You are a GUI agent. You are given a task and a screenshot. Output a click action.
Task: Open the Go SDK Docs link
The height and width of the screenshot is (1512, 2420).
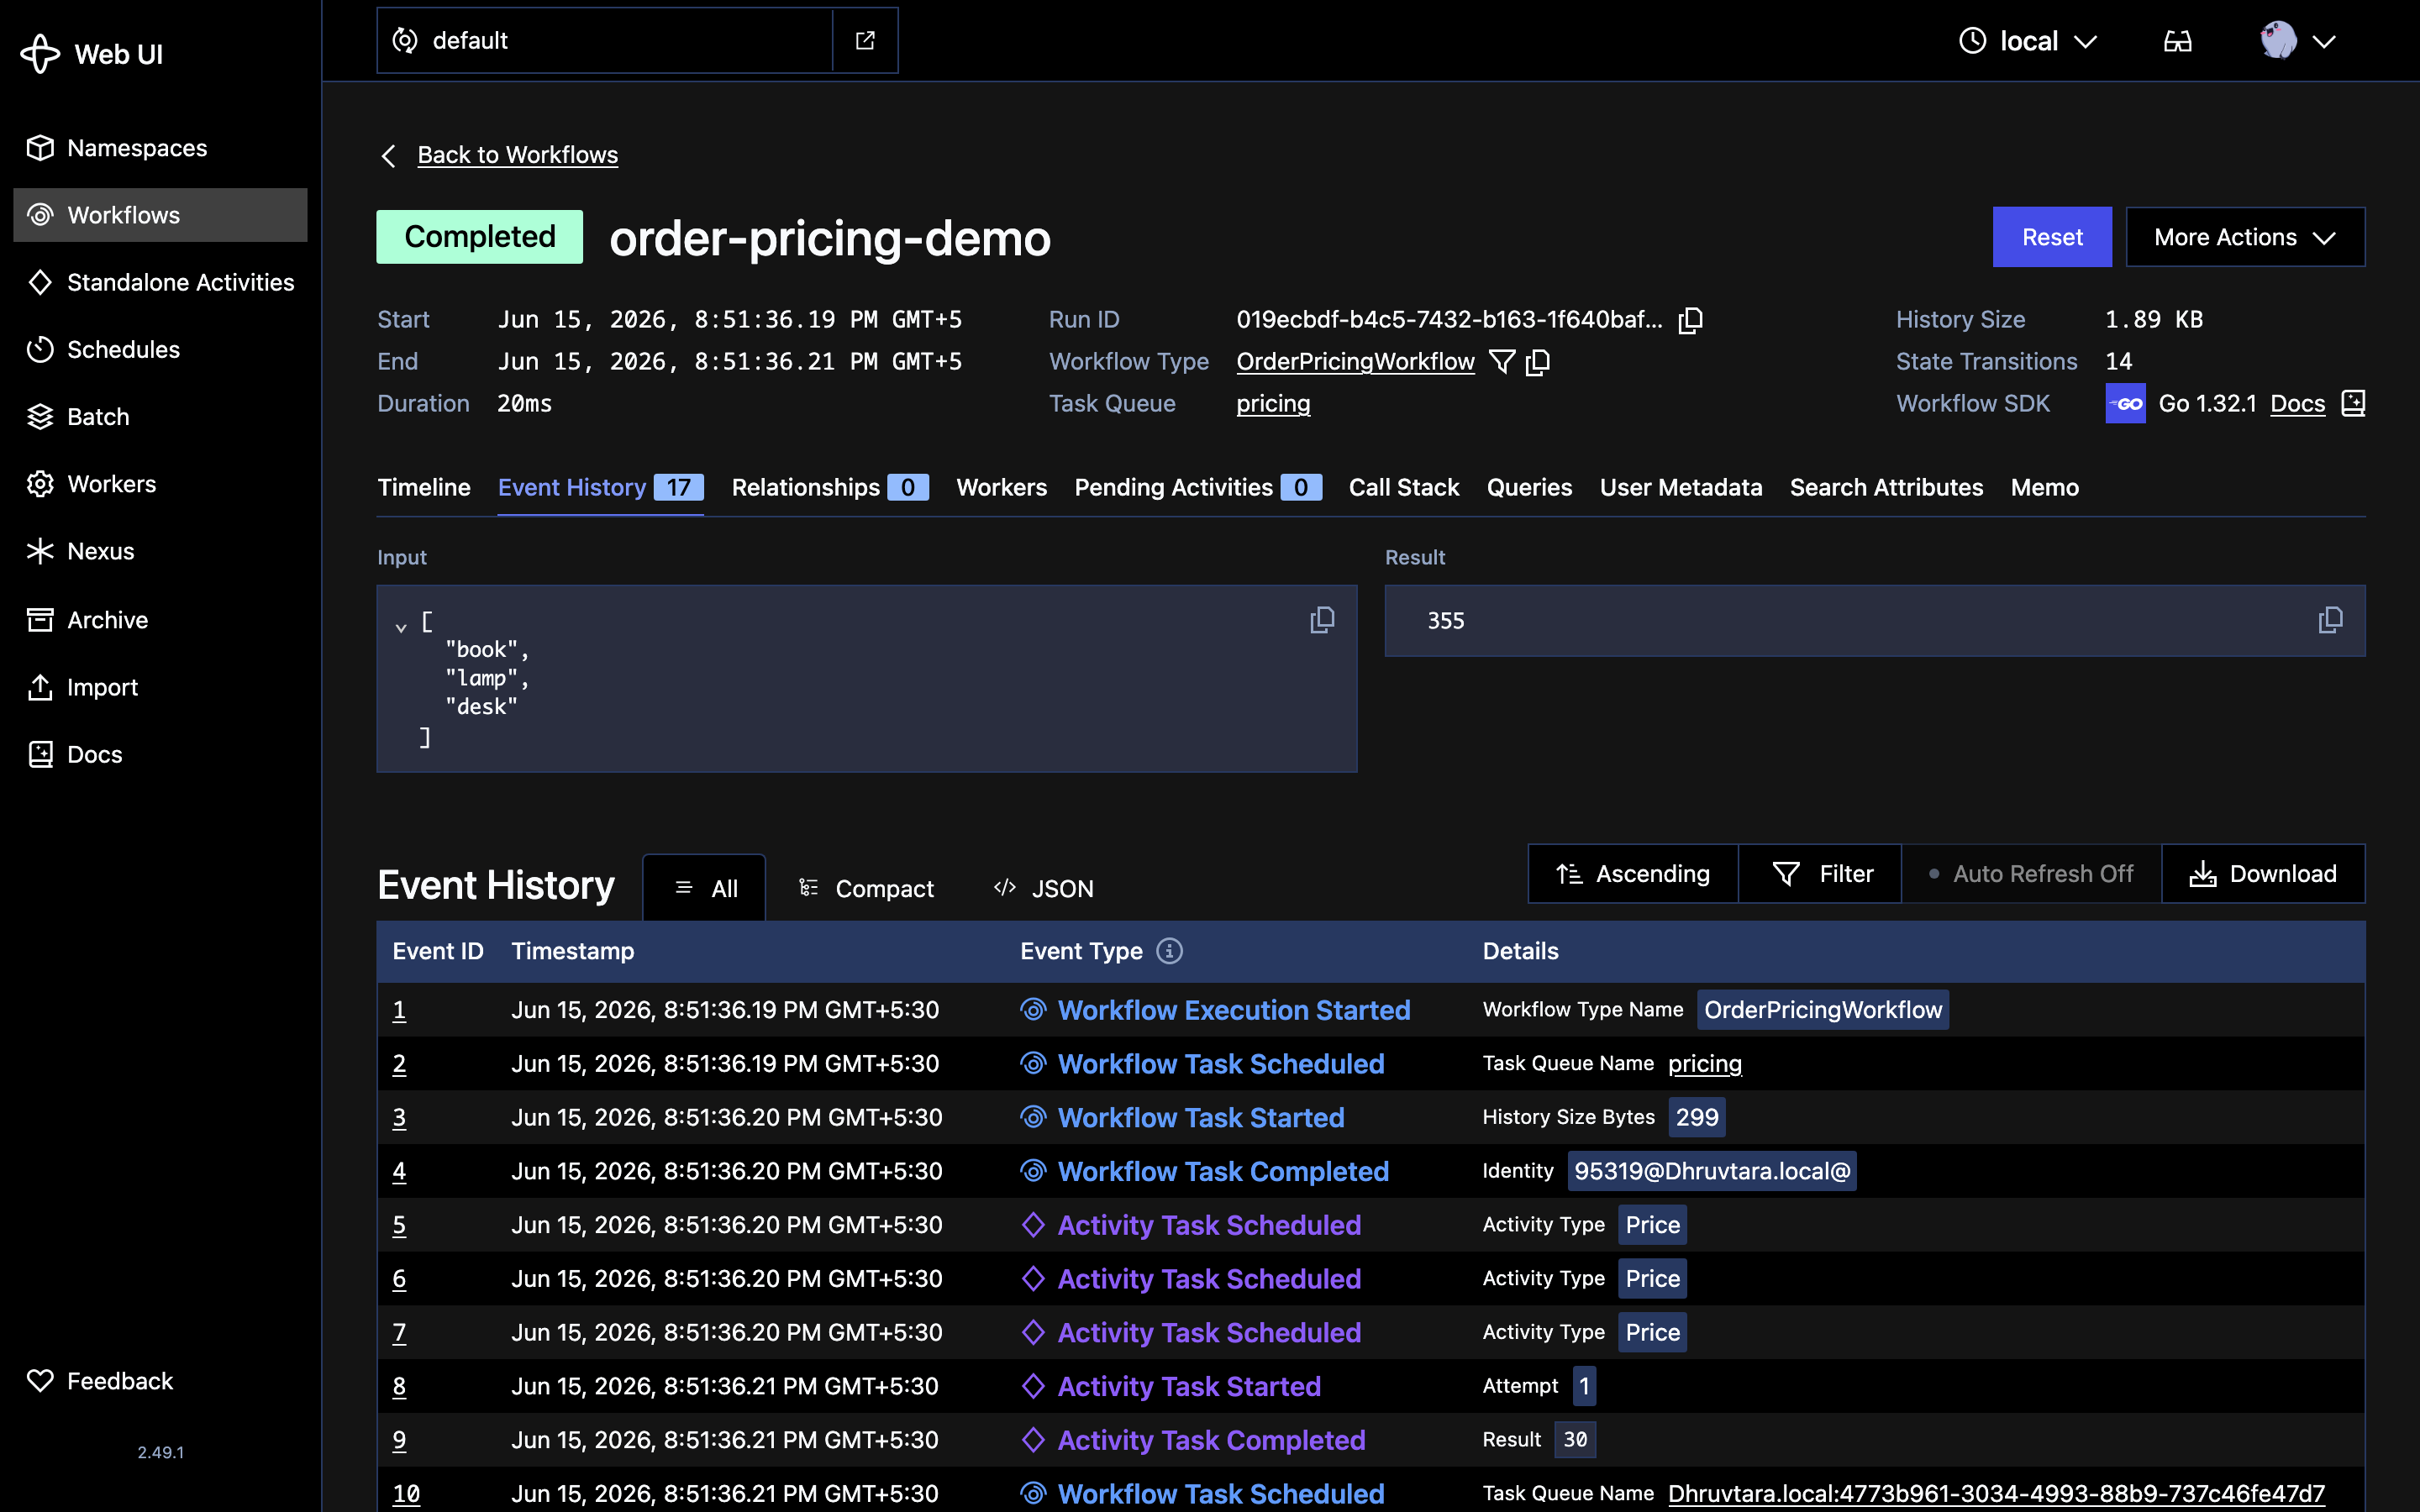(x=2297, y=403)
